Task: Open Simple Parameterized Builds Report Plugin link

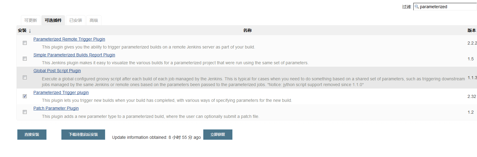Action: 74,55
